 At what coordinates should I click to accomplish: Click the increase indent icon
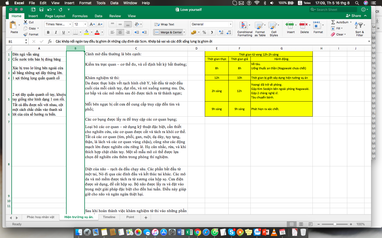click(x=145, y=32)
